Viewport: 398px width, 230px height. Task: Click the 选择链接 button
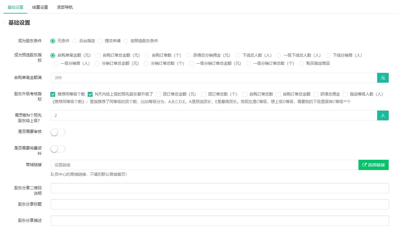[374, 165]
